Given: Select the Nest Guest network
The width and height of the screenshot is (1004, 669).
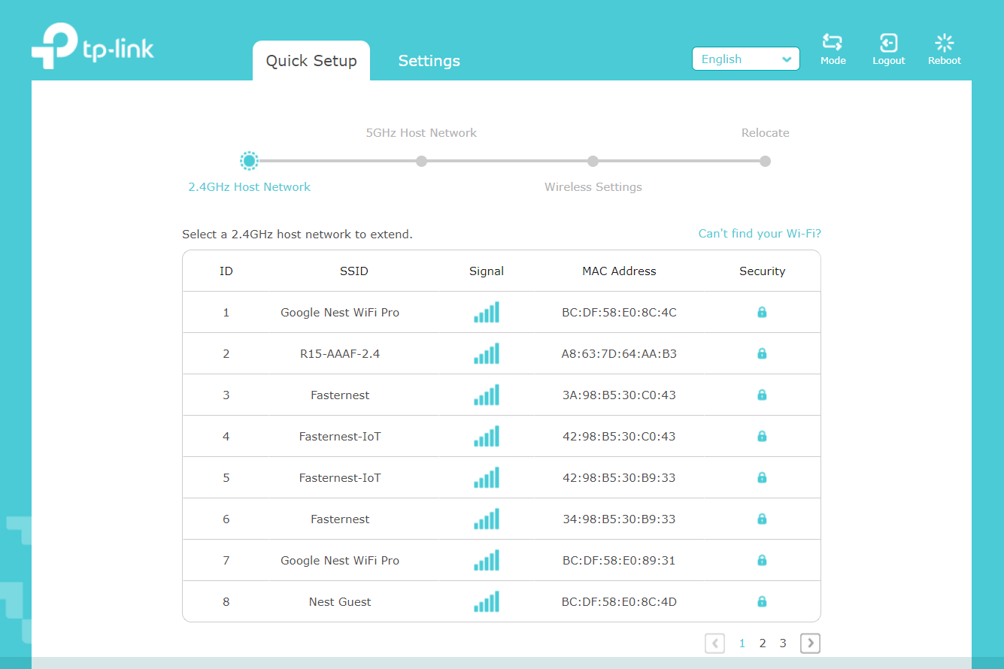Looking at the screenshot, I should coord(340,601).
